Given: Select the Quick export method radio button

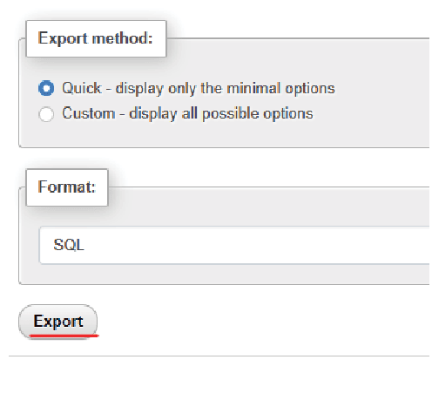Looking at the screenshot, I should (x=46, y=88).
